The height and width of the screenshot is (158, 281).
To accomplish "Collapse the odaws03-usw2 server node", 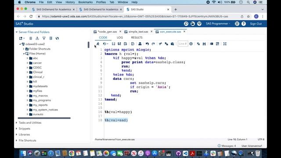I will pos(20,44).
